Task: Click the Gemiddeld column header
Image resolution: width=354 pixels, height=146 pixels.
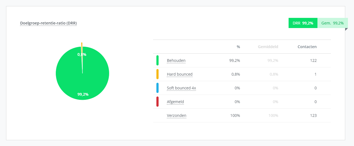Action: pos(268,47)
